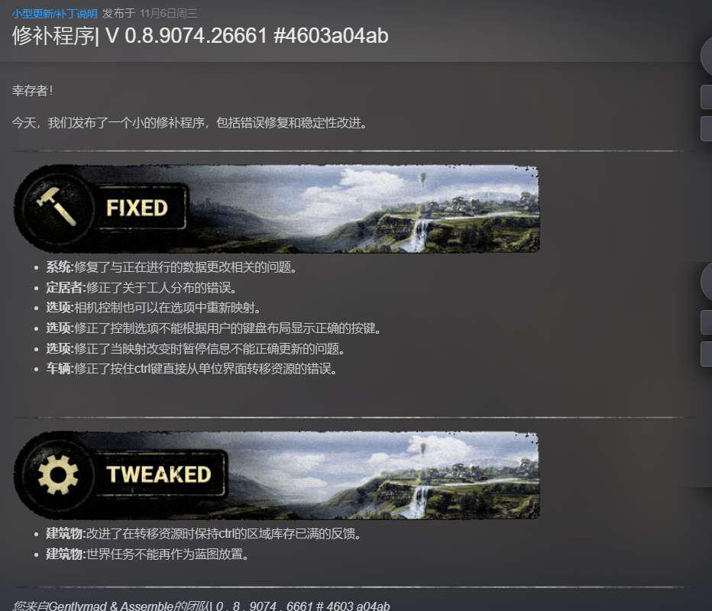
Task: Click the TWEAKED label badge
Action: pos(159,474)
